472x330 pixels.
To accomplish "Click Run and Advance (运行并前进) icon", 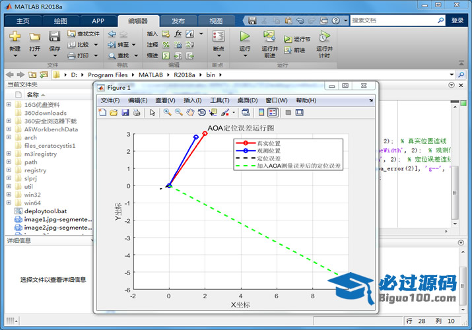I will point(269,36).
